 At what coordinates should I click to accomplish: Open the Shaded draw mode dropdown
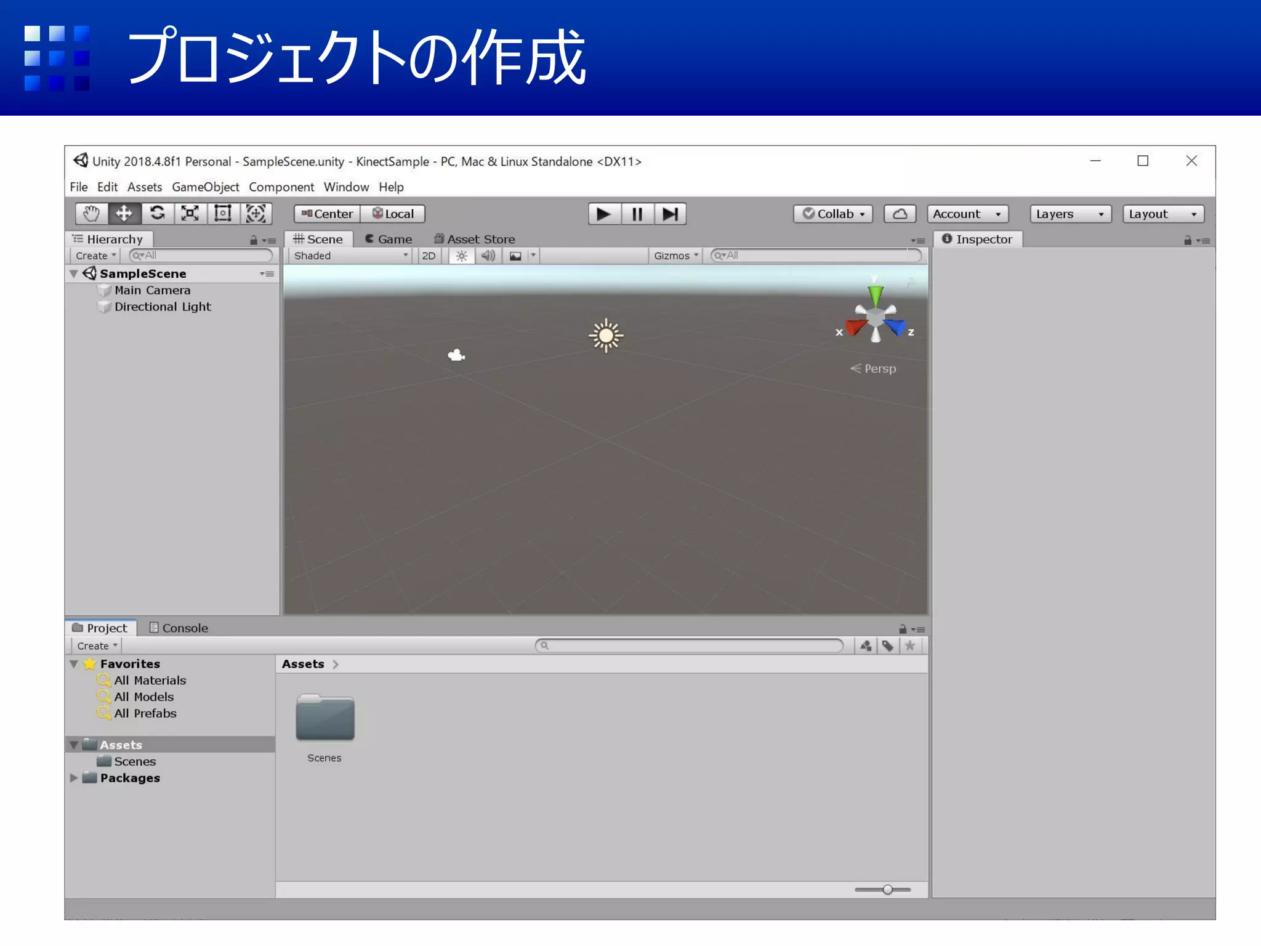[350, 256]
